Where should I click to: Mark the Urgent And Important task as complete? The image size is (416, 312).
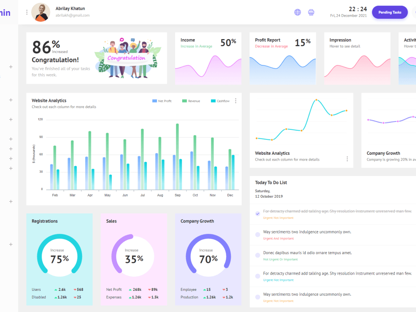pyautogui.click(x=258, y=234)
